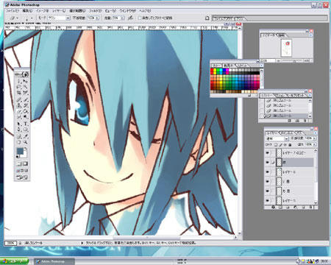Click the foreground color swatch in toolbox
Viewport: 331px width, 265px height.
tap(20, 151)
